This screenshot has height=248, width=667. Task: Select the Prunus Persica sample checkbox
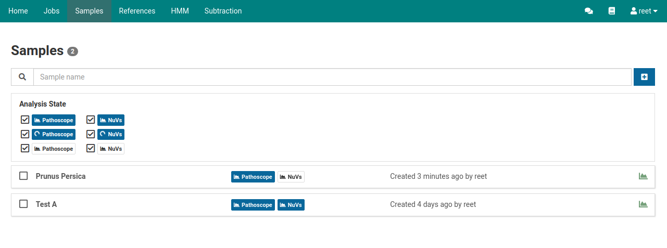pos(23,176)
